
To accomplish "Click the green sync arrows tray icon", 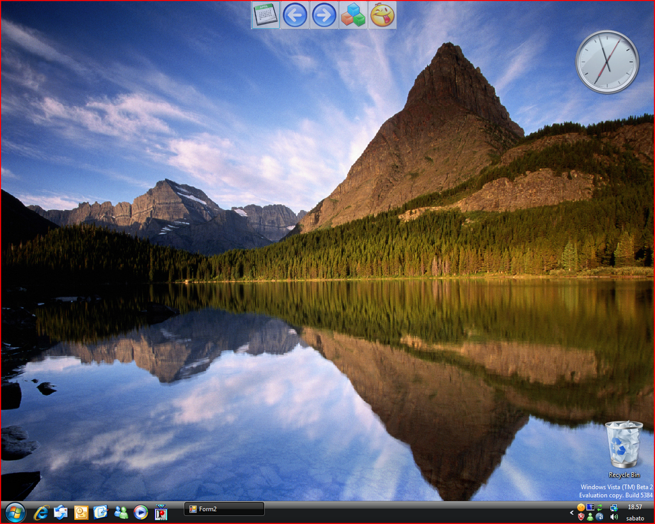I will [600, 507].
